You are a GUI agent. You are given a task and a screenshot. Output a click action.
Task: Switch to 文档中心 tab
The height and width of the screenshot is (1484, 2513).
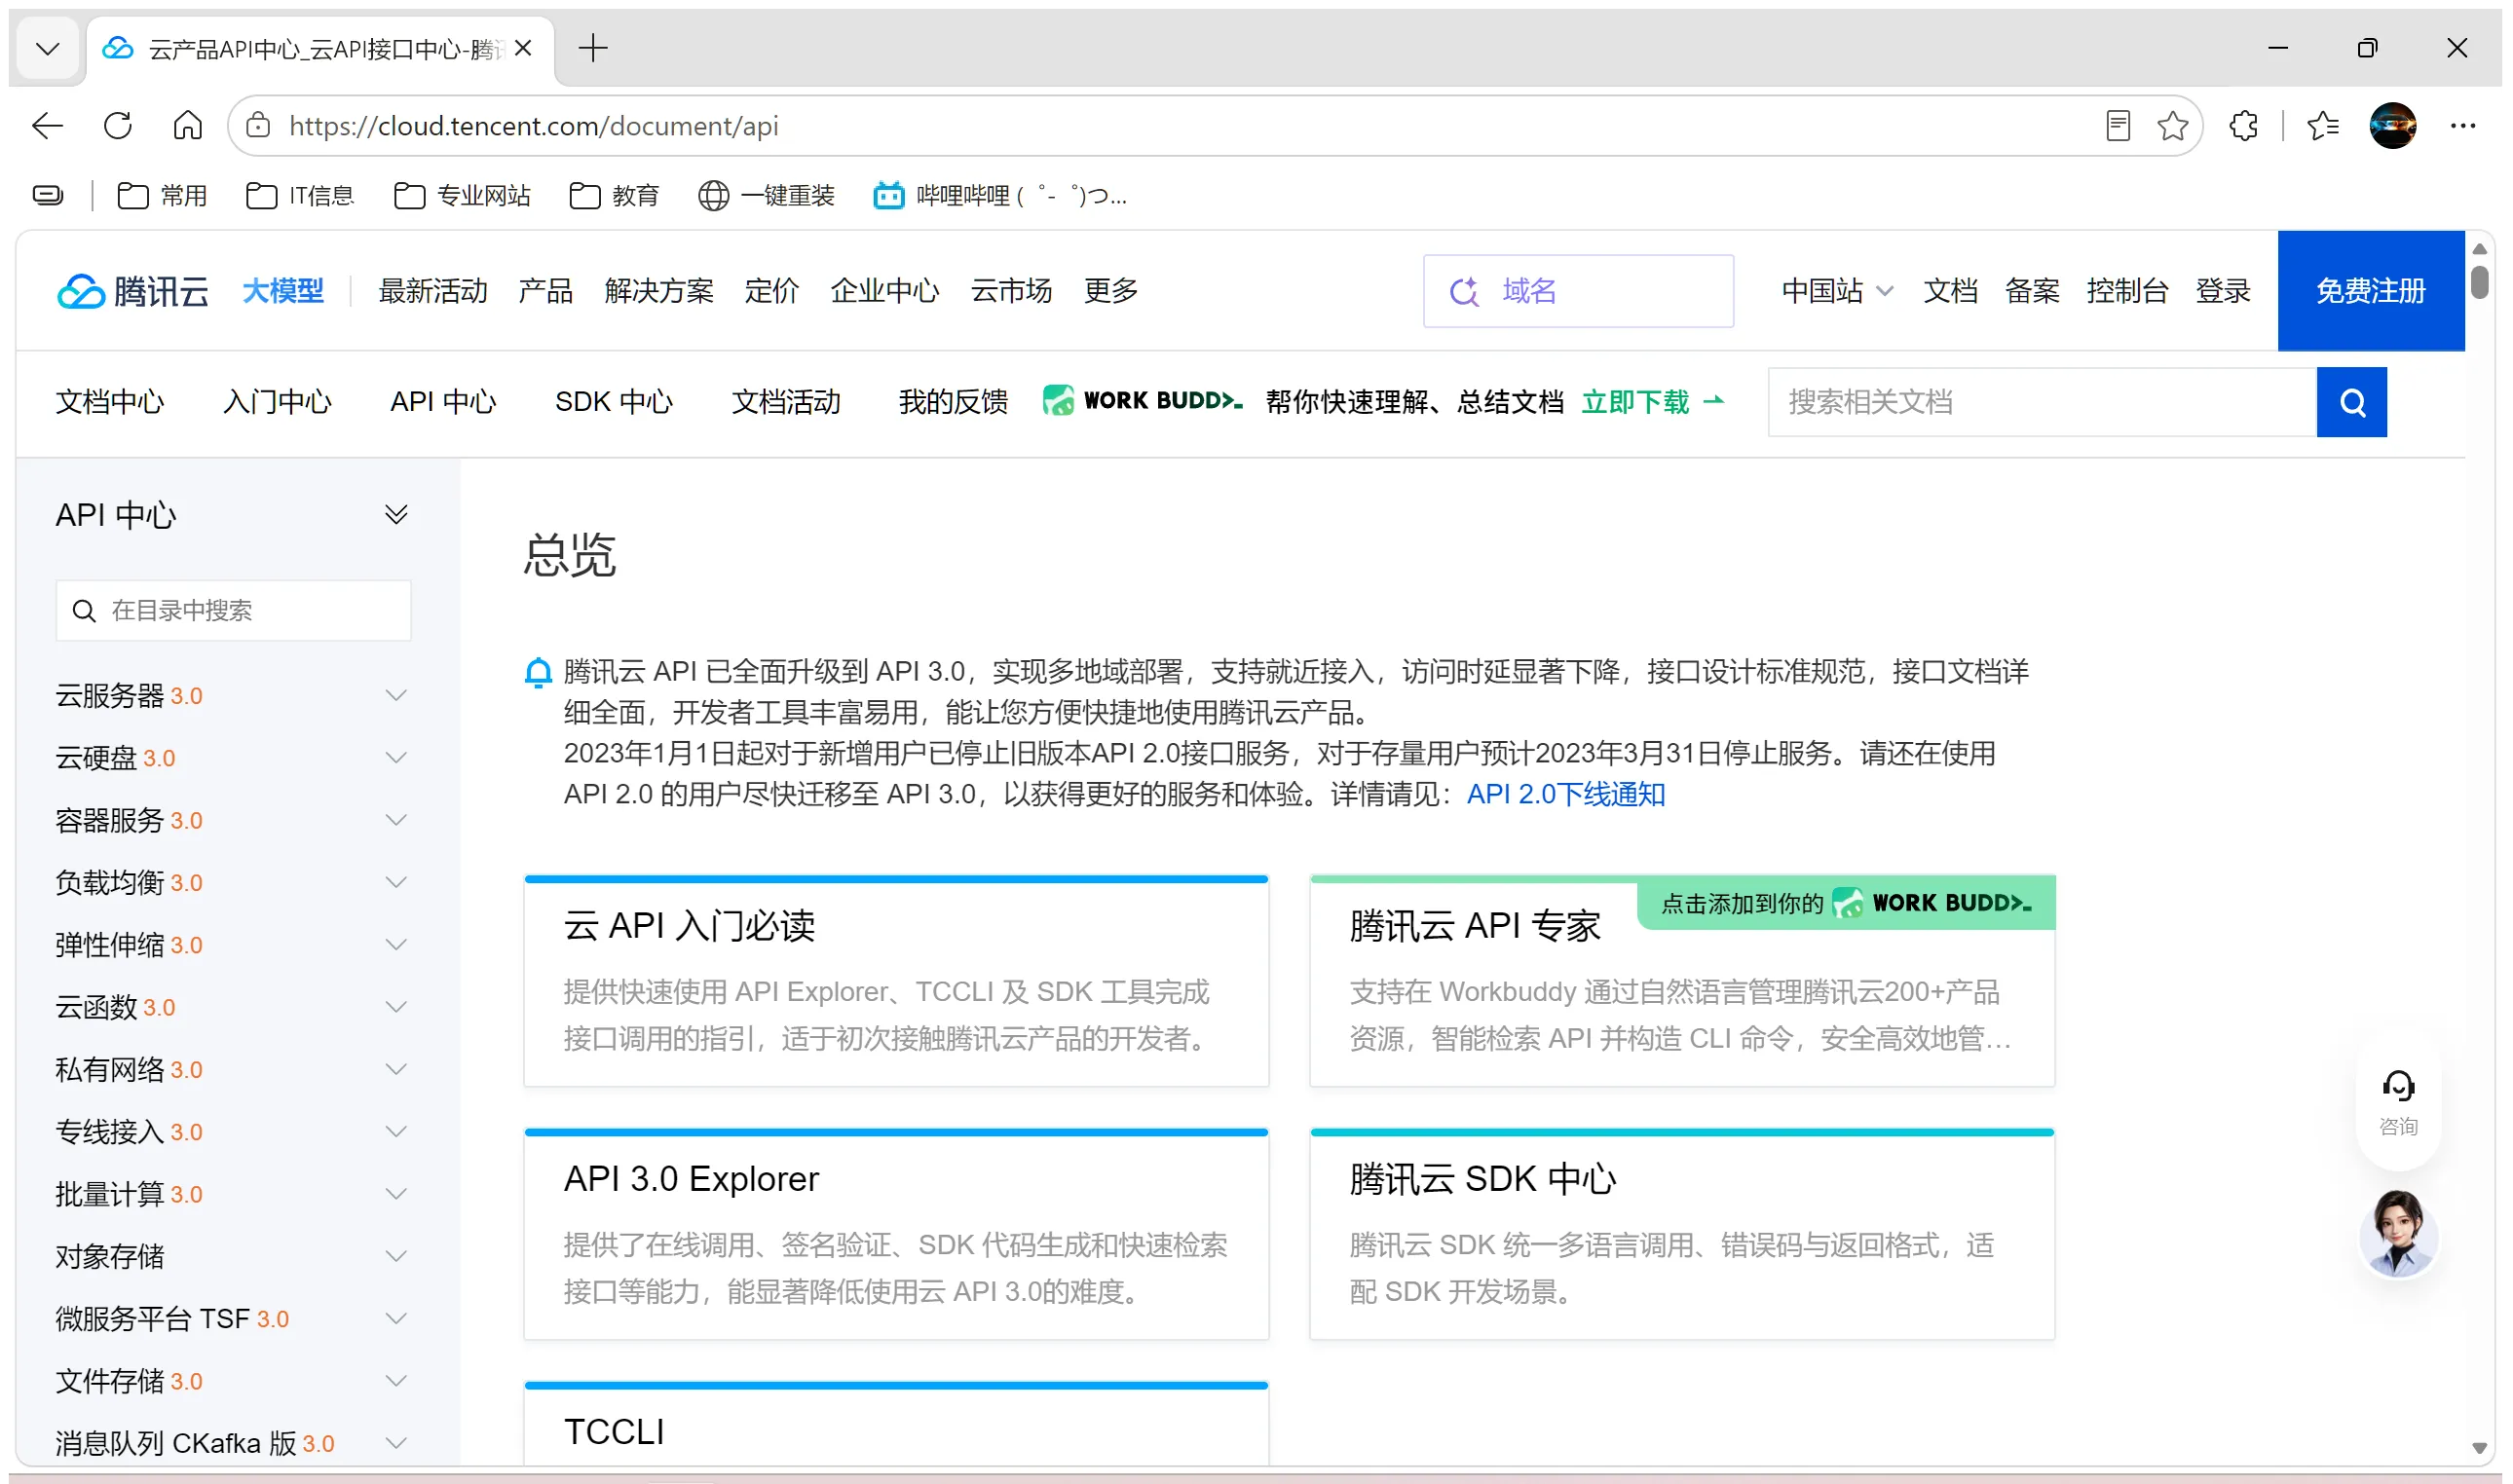110,402
